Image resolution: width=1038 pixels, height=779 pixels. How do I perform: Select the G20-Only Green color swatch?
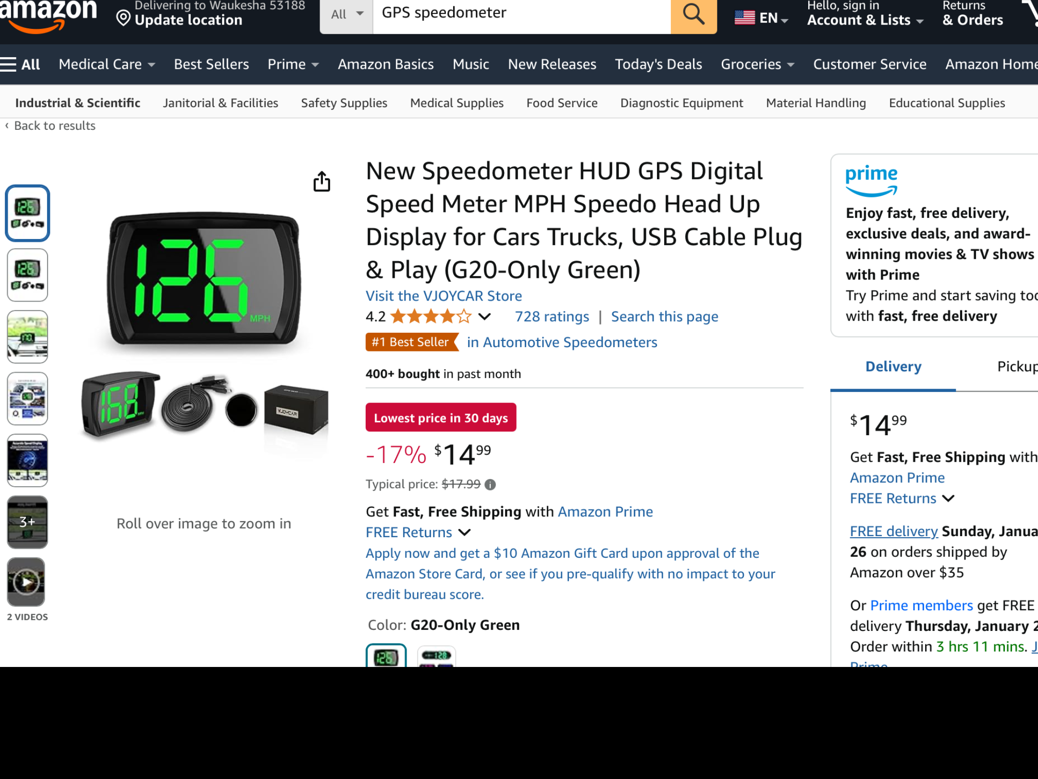point(386,655)
